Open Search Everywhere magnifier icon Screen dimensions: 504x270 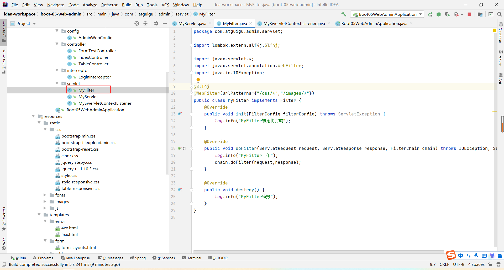click(499, 14)
